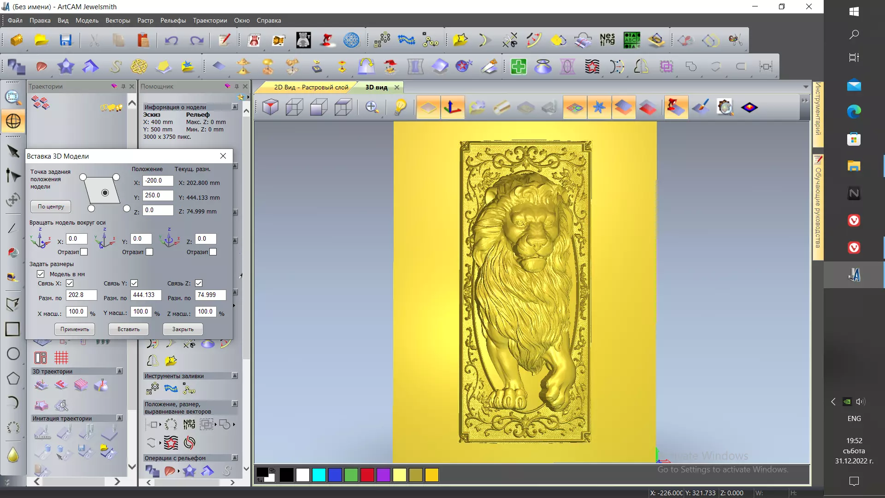Collapse the Информация о модели section
This screenshot has height=498, width=885.
click(235, 107)
